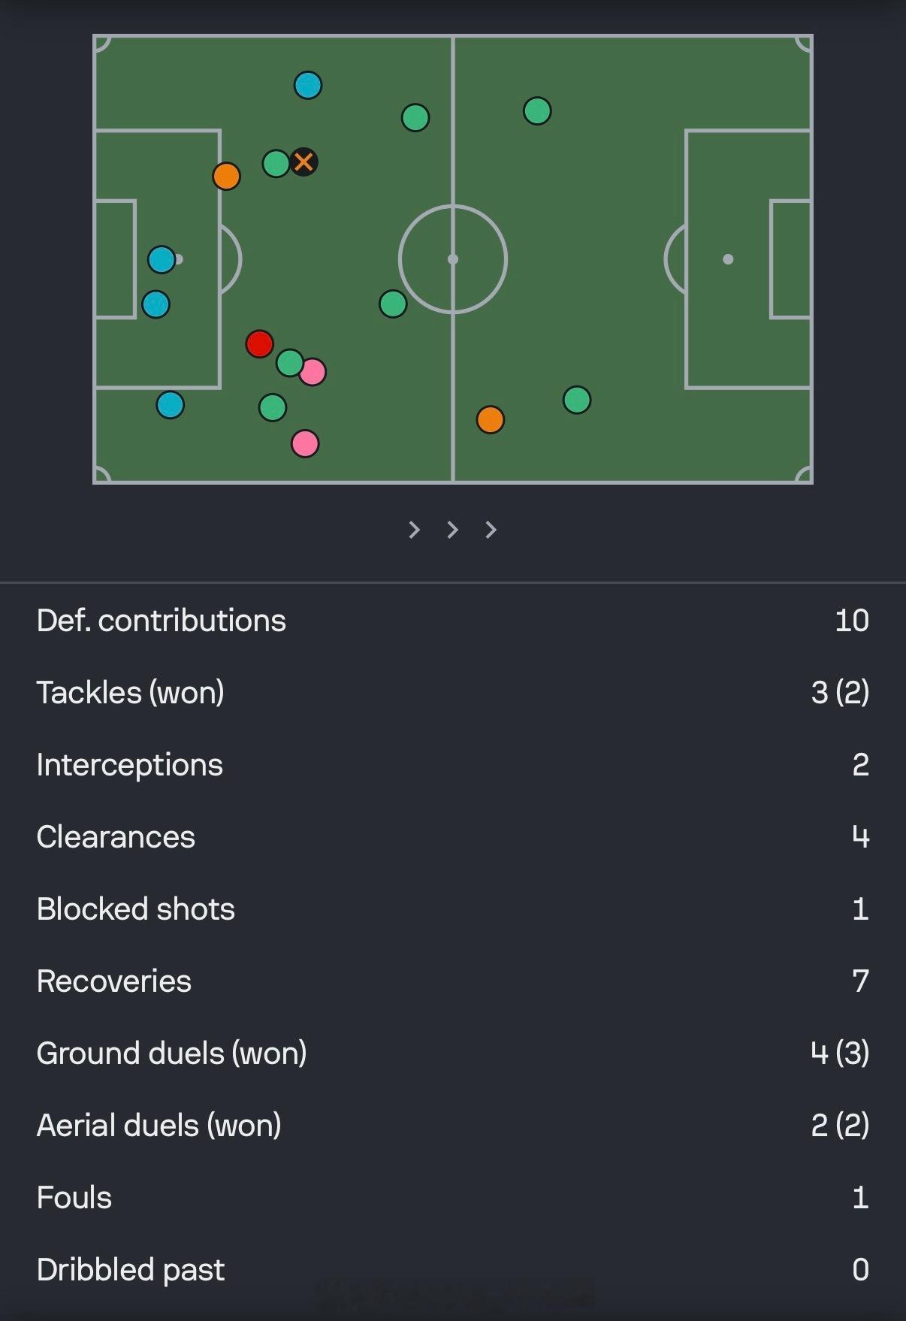Image resolution: width=906 pixels, height=1321 pixels.
Task: Click the middle attack-direction chevron arrow
Action: point(452,530)
